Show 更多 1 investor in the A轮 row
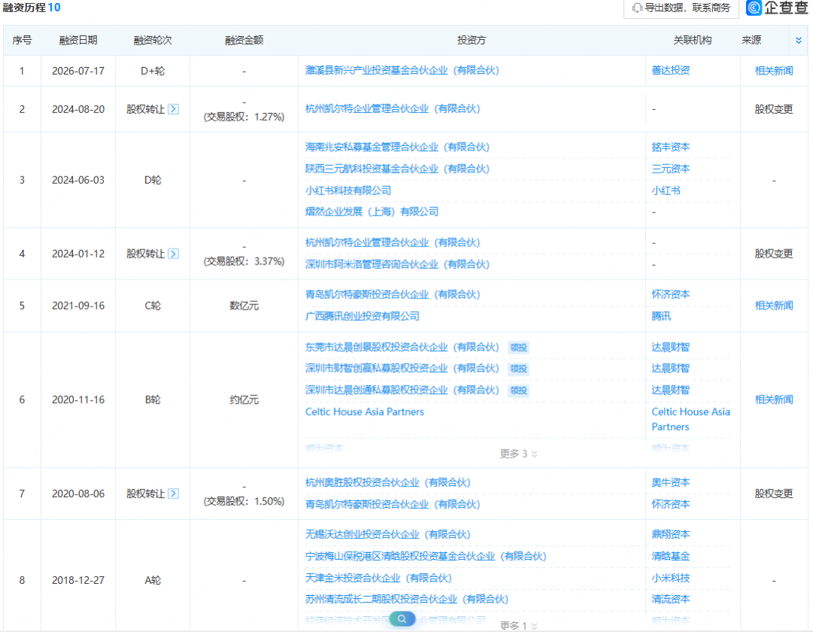Viewport: 813px width, 632px height. coord(519,625)
